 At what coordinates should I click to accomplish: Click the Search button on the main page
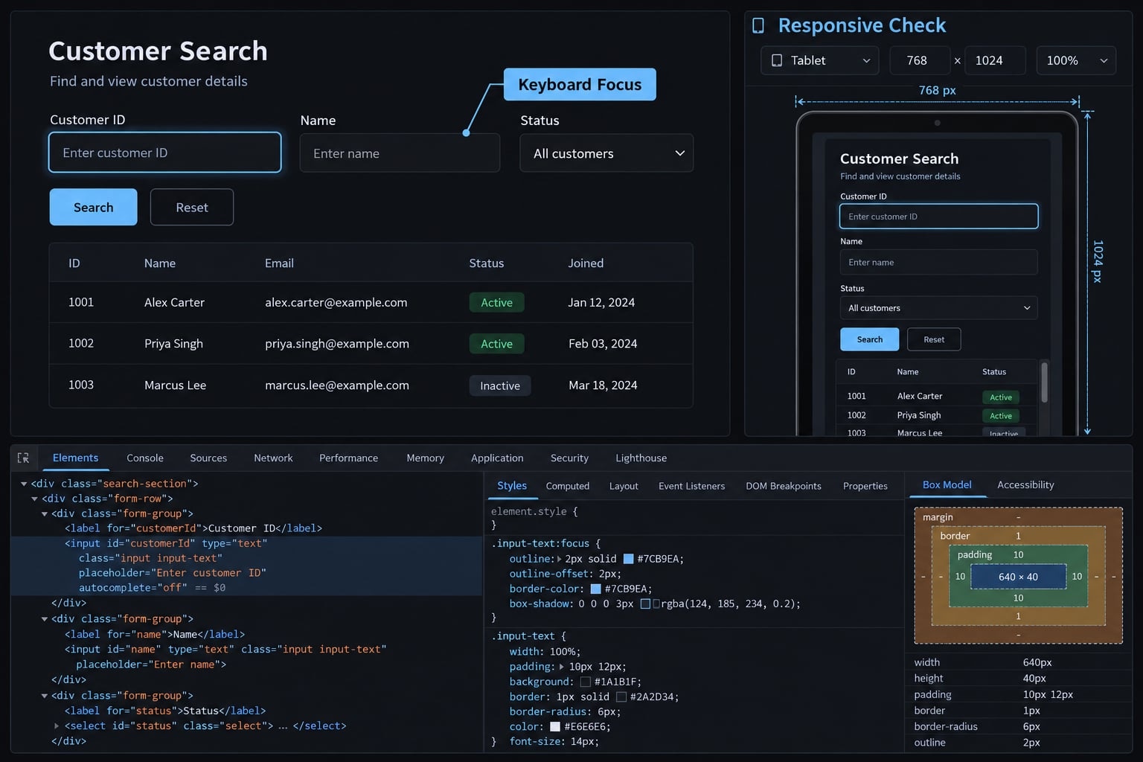tap(94, 207)
